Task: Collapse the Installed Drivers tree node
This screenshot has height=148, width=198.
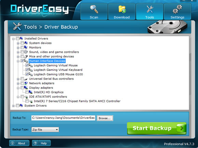Action: (x=13, y=39)
